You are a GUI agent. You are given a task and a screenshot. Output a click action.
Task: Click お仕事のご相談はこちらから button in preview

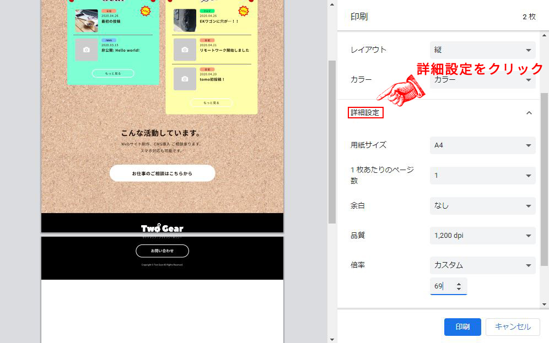pos(162,173)
